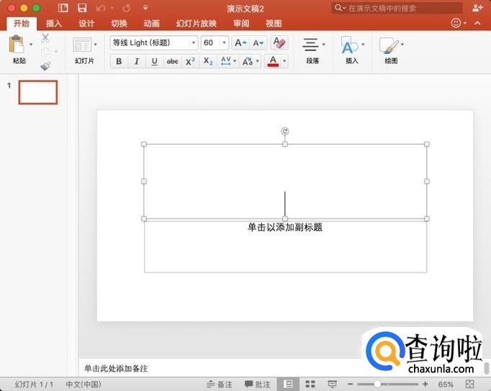
Task: Open the 插入 Insert ribbon tab
Action: tap(53, 24)
